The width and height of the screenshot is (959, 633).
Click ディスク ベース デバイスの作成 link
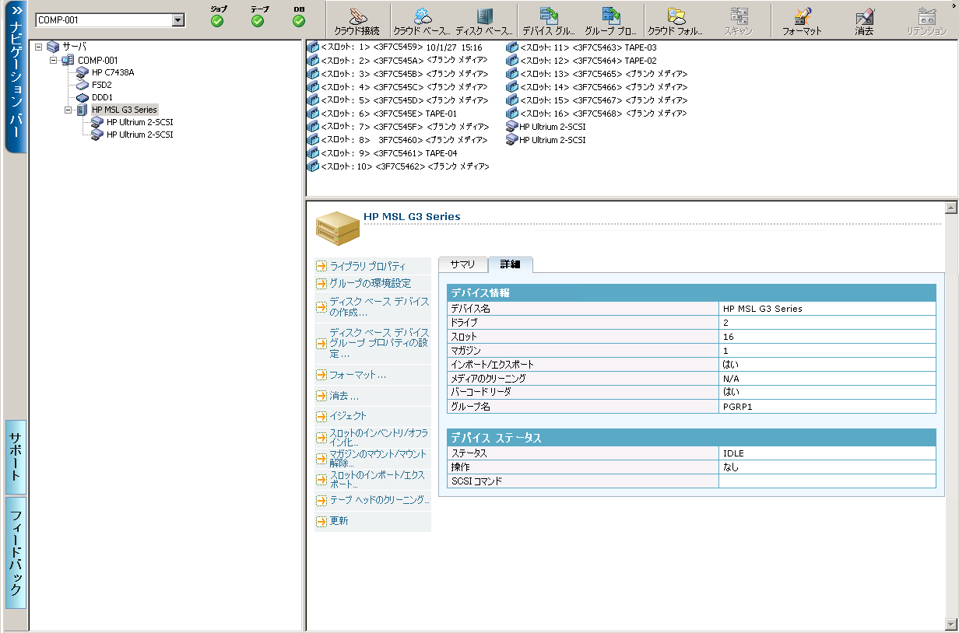(x=379, y=307)
